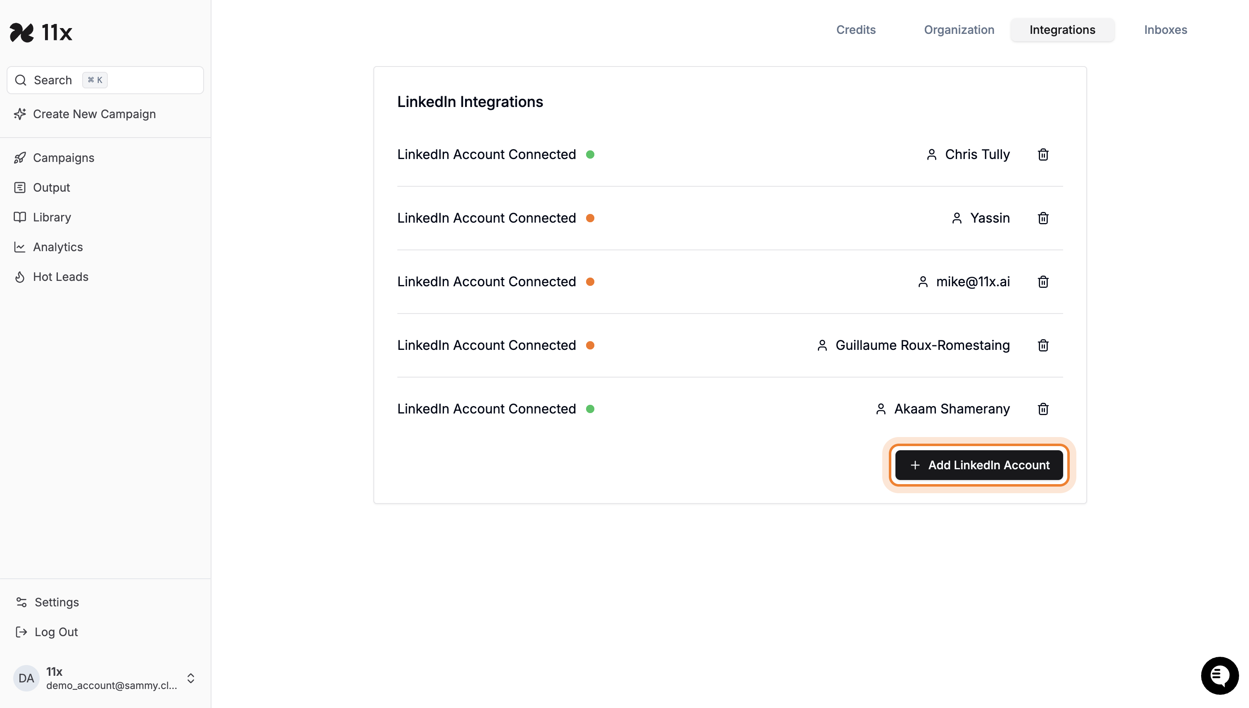Switch to the Organization tab
The image size is (1249, 708).
tap(959, 30)
